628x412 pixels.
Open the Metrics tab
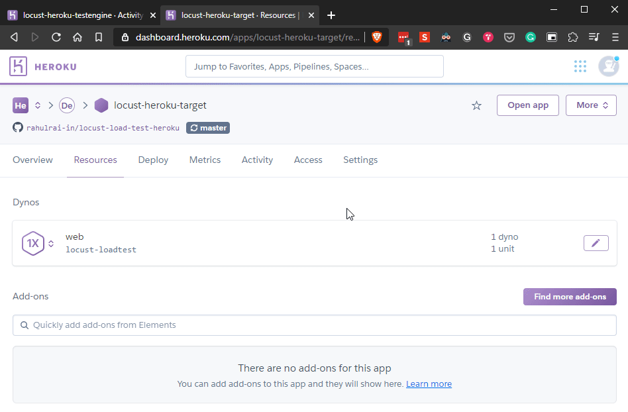tap(205, 160)
